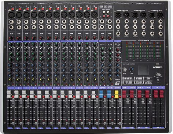Turn the channel 1 GAIN knob

tap(11, 38)
